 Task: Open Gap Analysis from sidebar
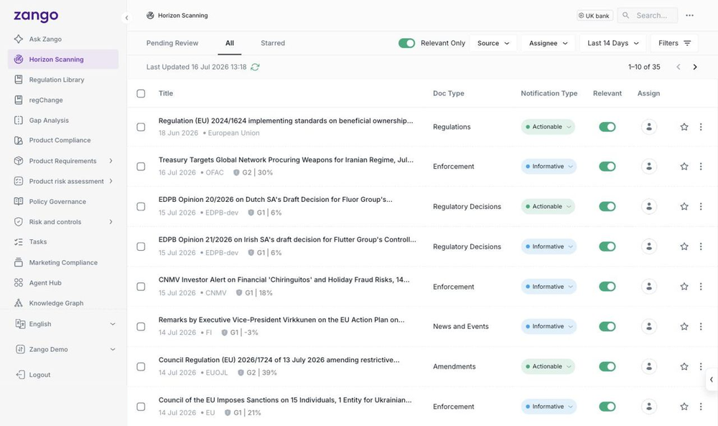pos(49,120)
